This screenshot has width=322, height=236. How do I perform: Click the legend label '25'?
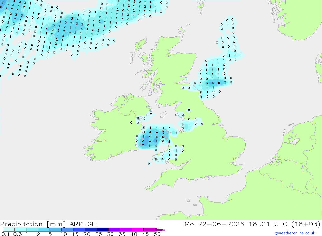(99, 234)
